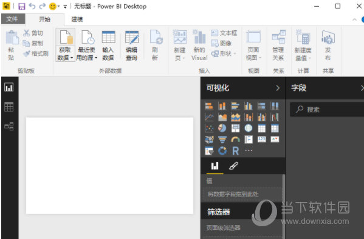Select the 100% stacked column chart visual
364x239 pixels.
[275, 106]
